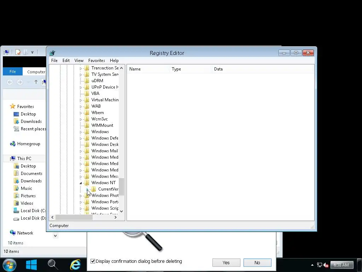The image size is (362, 272).
Task: Select the Windows Photo Viewer key
Action: [x=105, y=195]
